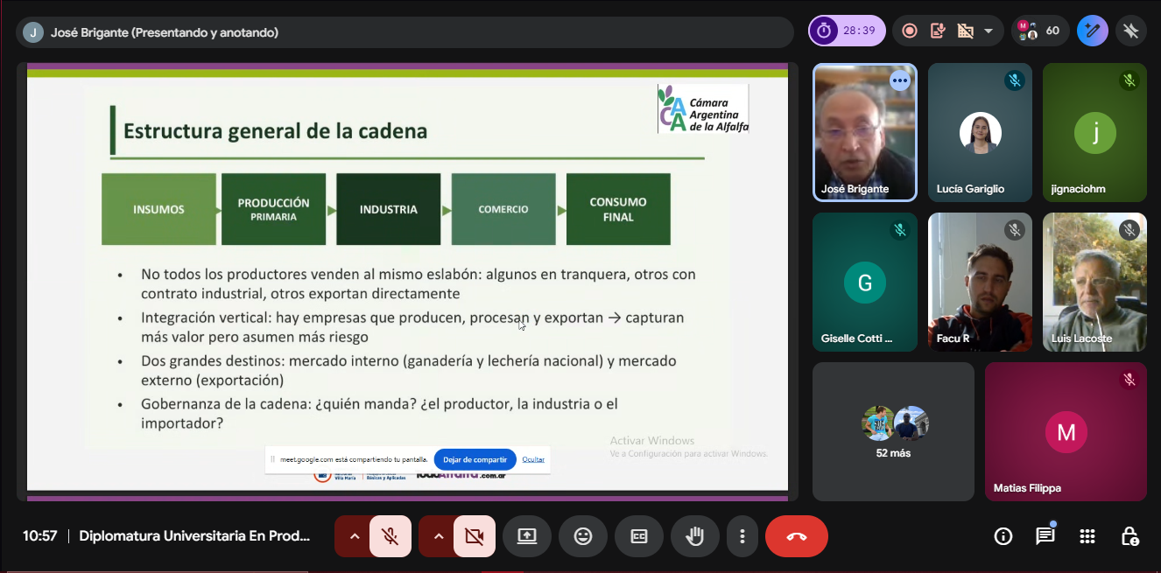Open the emoji reactions panel
Screen dimensions: 1161x573
point(583,536)
